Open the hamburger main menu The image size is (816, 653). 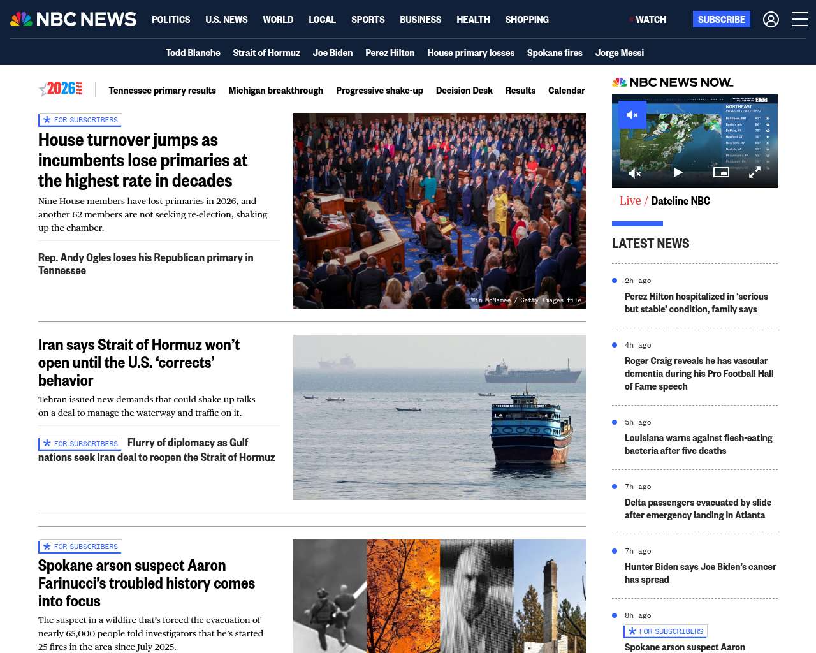pyautogui.click(x=799, y=19)
